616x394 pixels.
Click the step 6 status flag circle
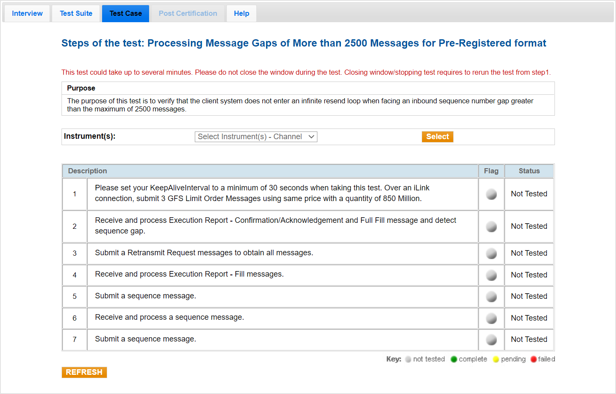coord(491,318)
